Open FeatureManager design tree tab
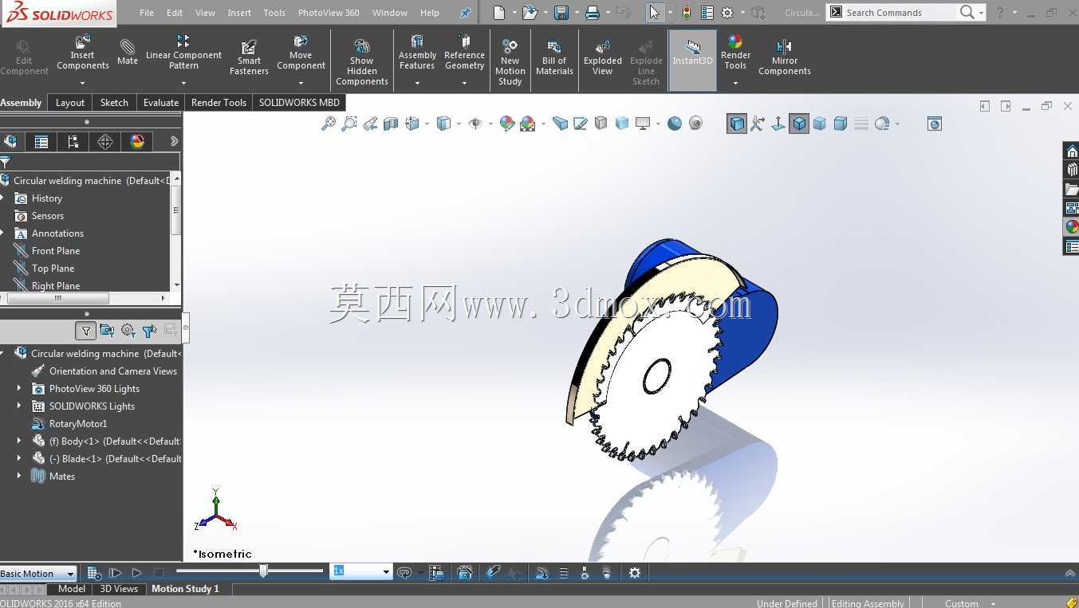1079x608 pixels. coord(10,141)
